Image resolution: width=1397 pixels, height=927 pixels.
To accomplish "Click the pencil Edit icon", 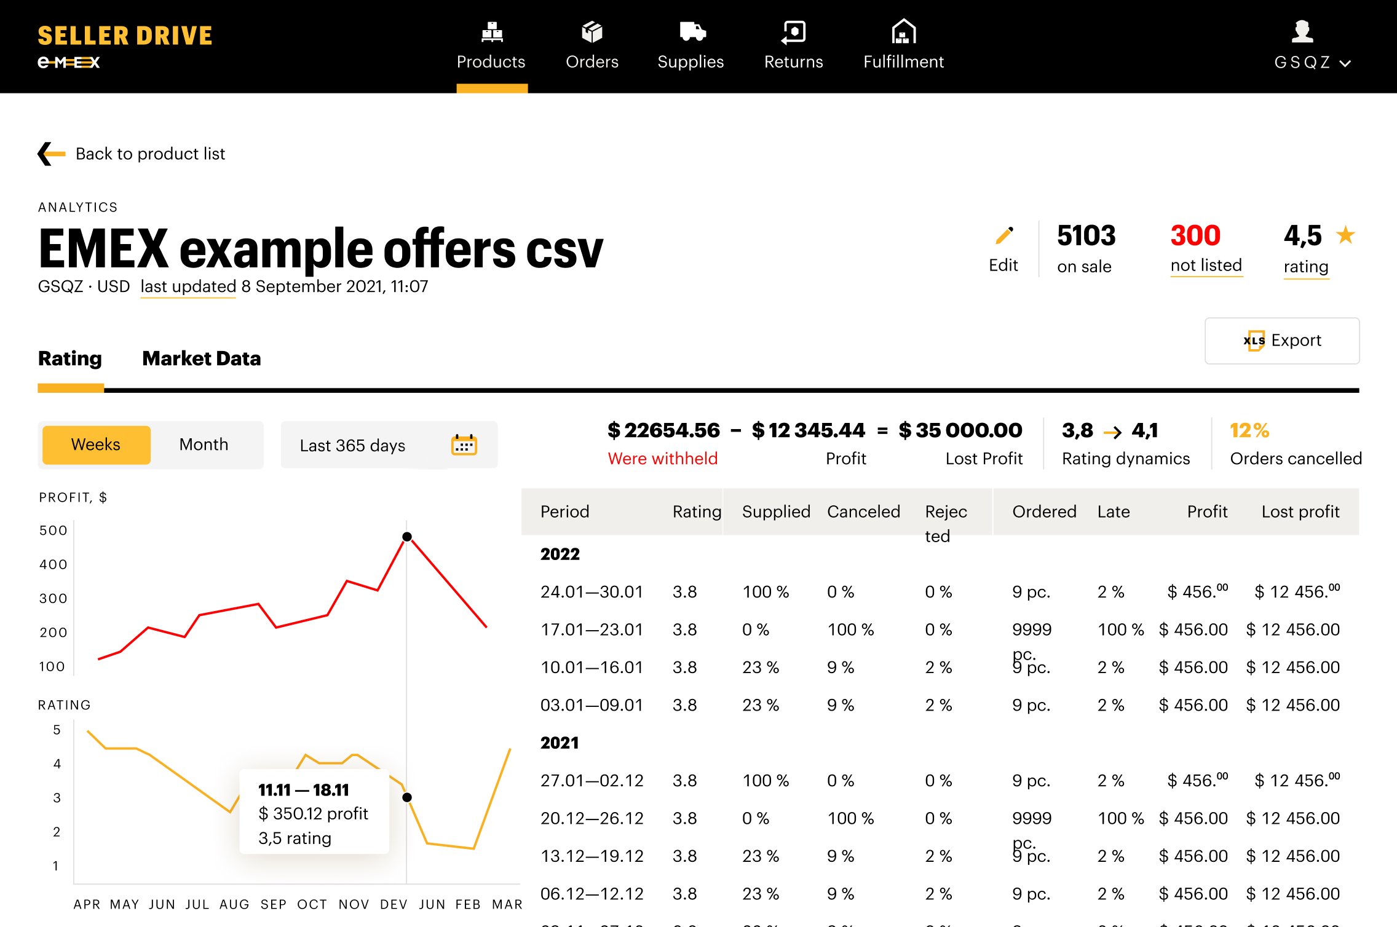I will pyautogui.click(x=1003, y=236).
